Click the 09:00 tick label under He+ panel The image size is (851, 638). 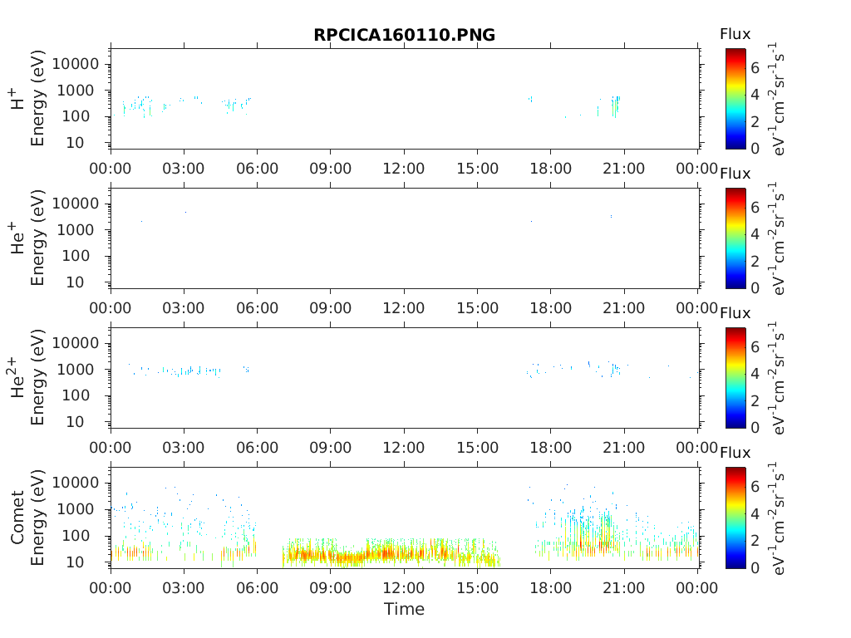point(331,308)
